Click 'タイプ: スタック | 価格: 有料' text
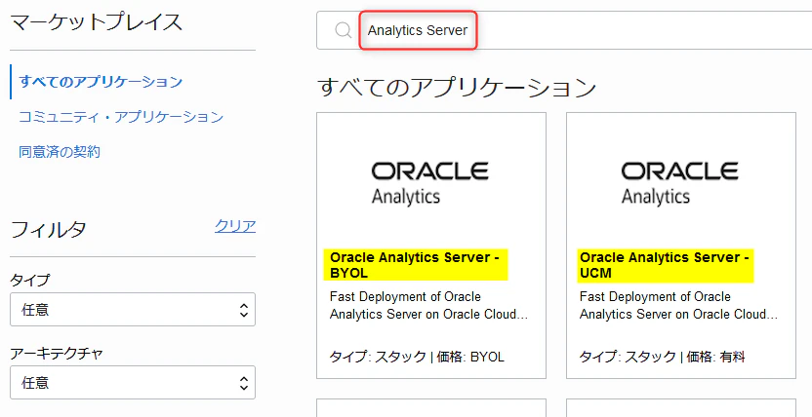The height and width of the screenshot is (417, 812). coord(663,357)
